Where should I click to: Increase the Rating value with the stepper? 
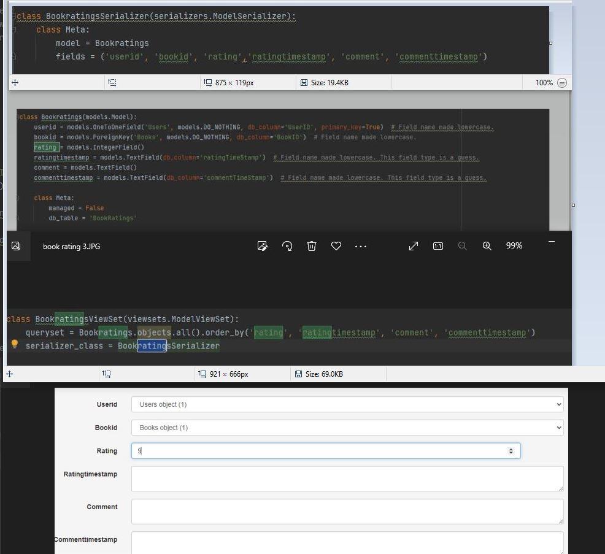pyautogui.click(x=511, y=448)
